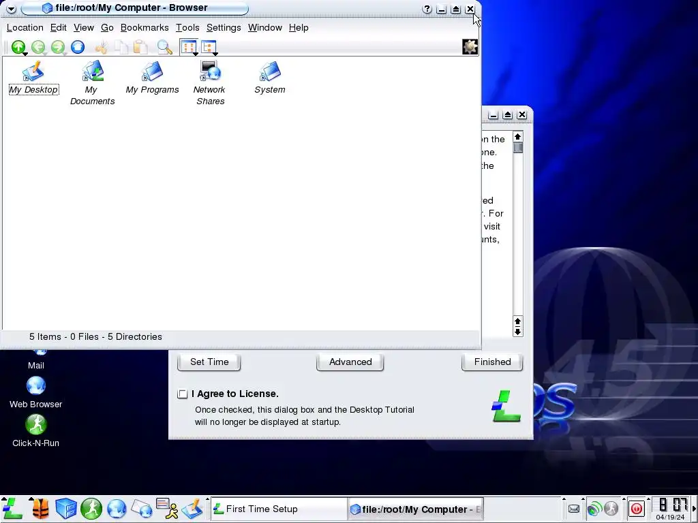Expand the Icon View dropdown arrow

coord(195,54)
